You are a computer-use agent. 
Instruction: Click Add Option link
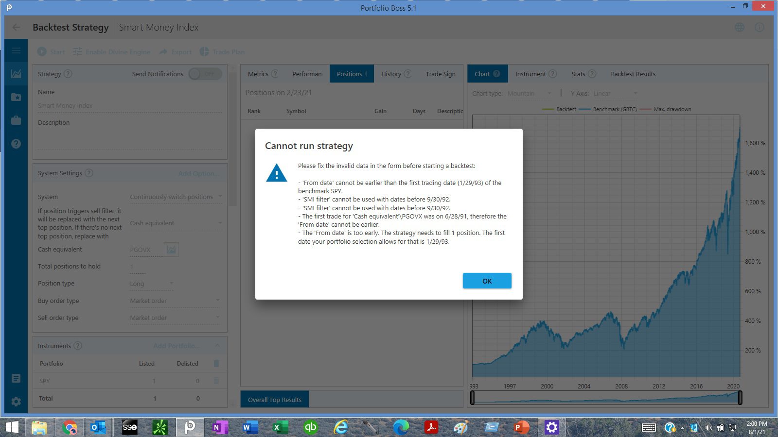coord(198,173)
